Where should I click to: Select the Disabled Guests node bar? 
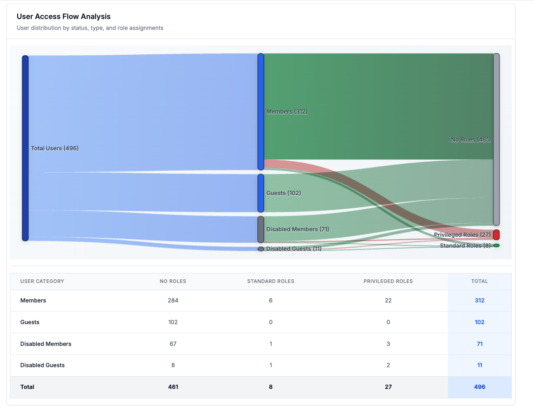[261, 249]
